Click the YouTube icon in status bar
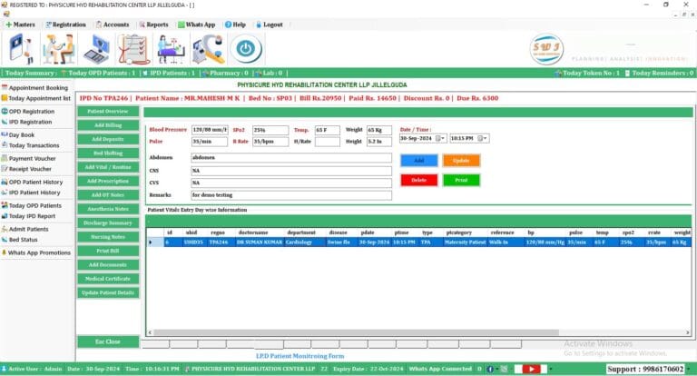Screen dimensions: 697x376 click(x=531, y=369)
